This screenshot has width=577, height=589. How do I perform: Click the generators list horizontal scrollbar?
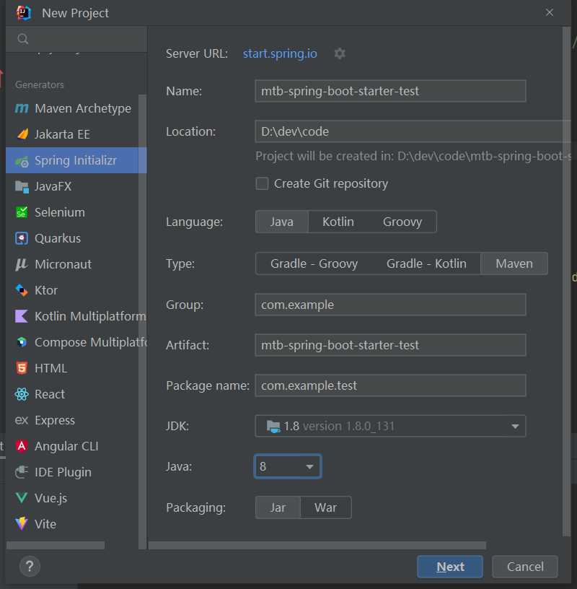coord(56,545)
